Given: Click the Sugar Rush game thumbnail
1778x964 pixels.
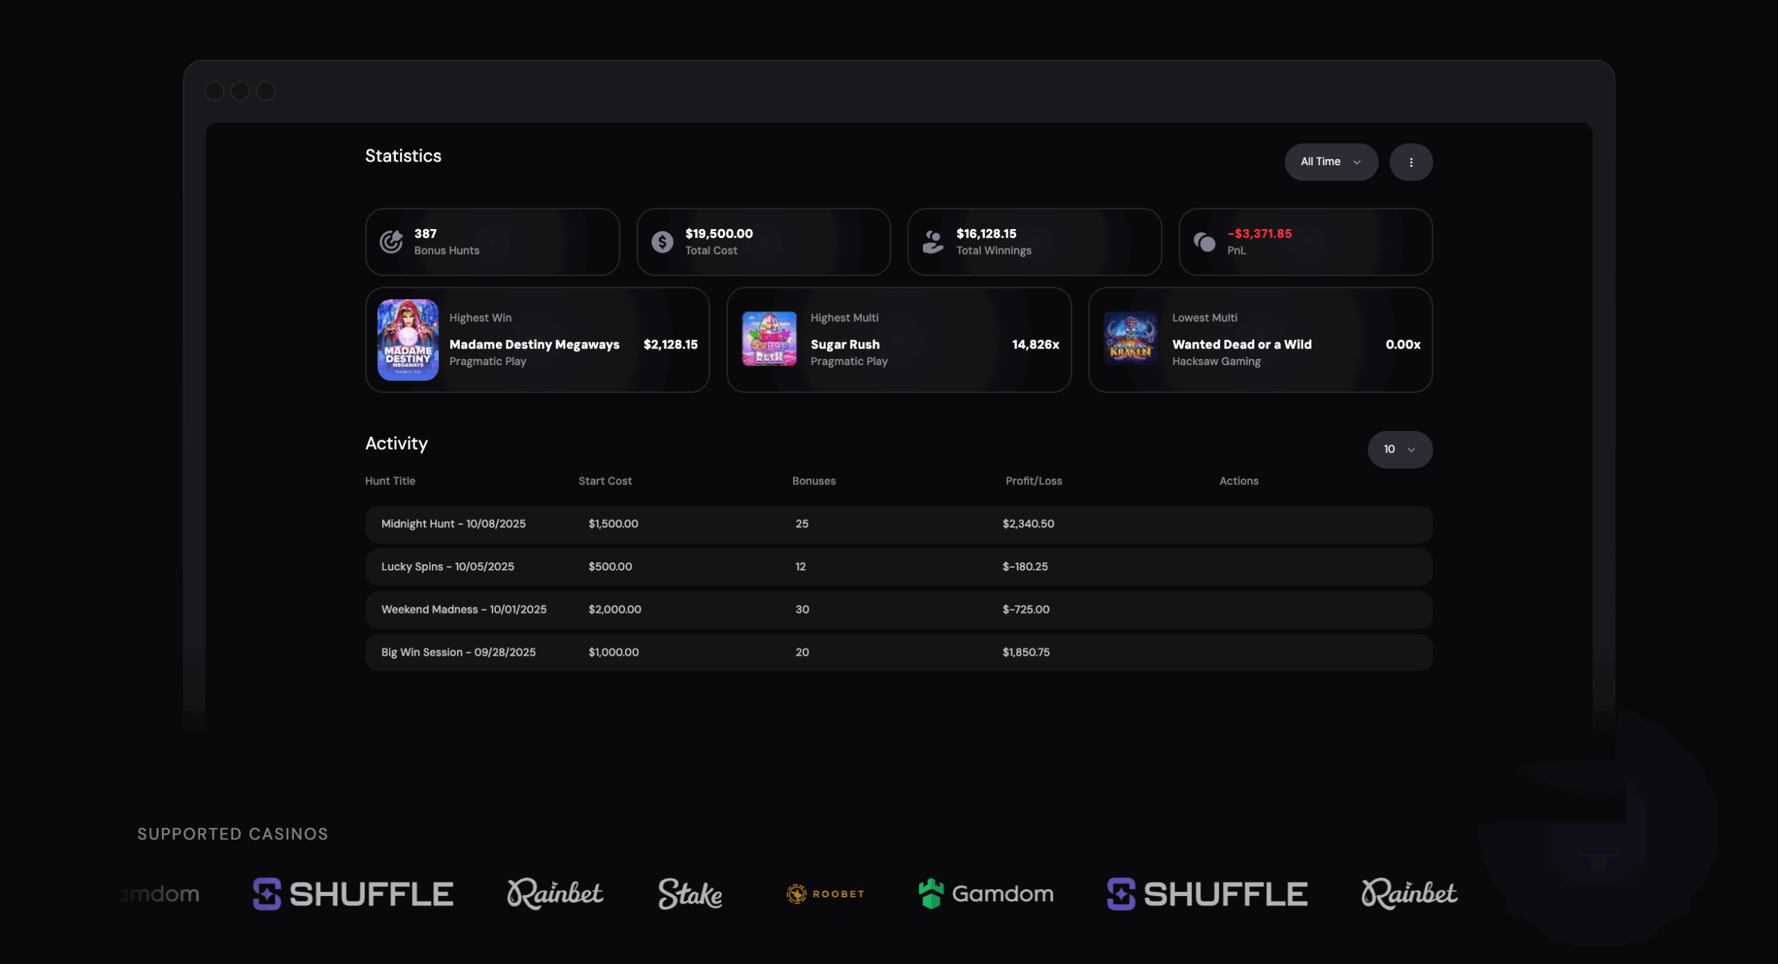Looking at the screenshot, I should (x=769, y=339).
